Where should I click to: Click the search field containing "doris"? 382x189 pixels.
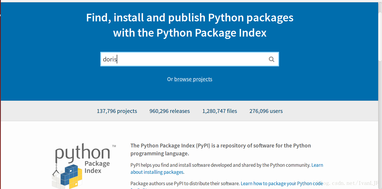pyautogui.click(x=189, y=59)
